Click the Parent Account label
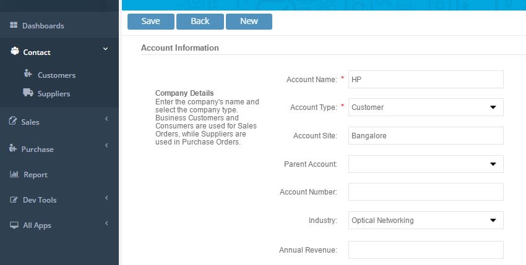This screenshot has height=265, width=526. (311, 164)
